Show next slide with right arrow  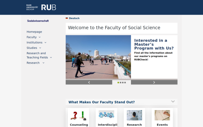[x=154, y=82]
